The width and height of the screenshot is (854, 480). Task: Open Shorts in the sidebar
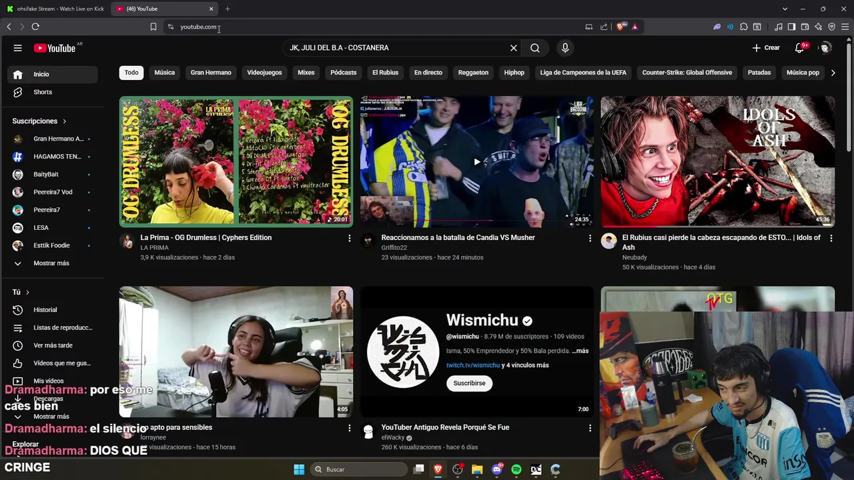[x=53, y=92]
